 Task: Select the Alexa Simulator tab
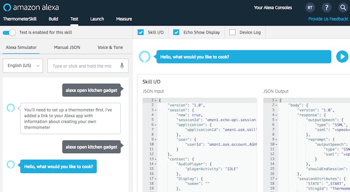click(x=21, y=47)
